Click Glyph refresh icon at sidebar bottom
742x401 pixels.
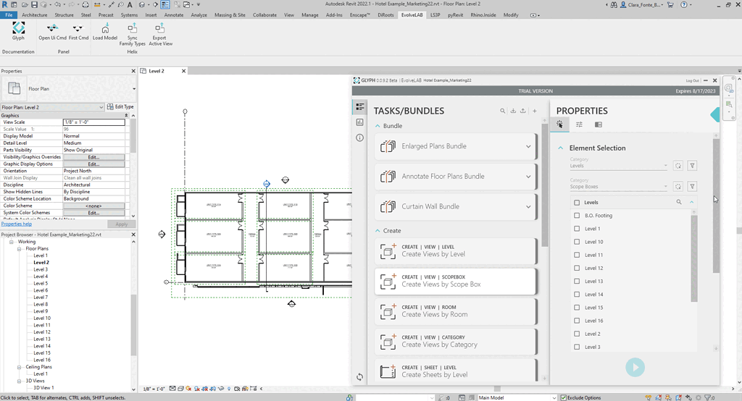click(360, 377)
